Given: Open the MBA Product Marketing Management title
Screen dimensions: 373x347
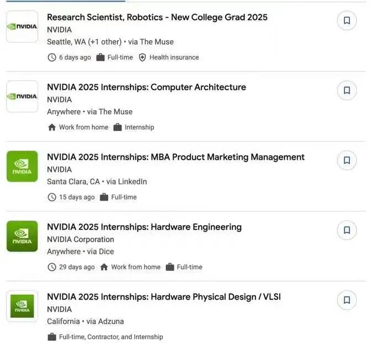Looking at the screenshot, I should tap(175, 157).
